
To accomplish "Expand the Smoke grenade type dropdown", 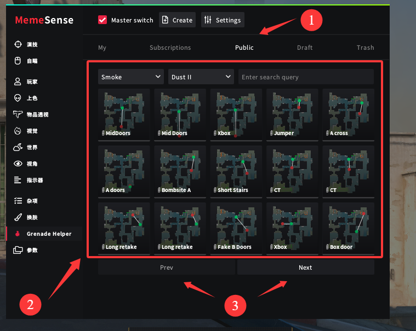I will pos(131,77).
